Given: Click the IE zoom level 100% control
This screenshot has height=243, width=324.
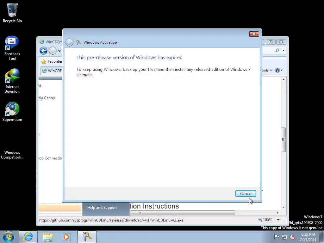Looking at the screenshot, I should (x=265, y=220).
